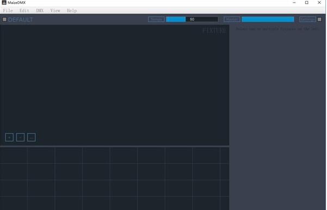Image resolution: width=327 pixels, height=210 pixels.
Task: Click the tempo slider showing 80
Action: [x=192, y=20]
